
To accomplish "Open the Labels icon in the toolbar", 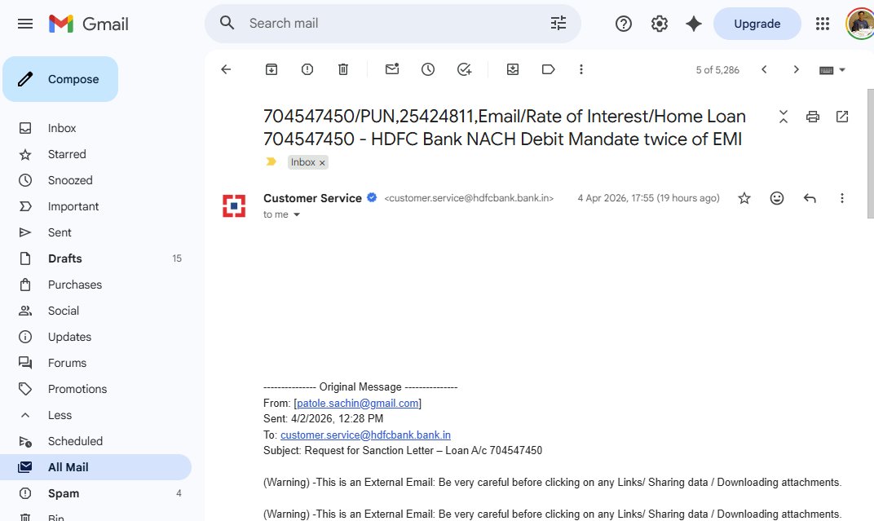I will (x=548, y=69).
